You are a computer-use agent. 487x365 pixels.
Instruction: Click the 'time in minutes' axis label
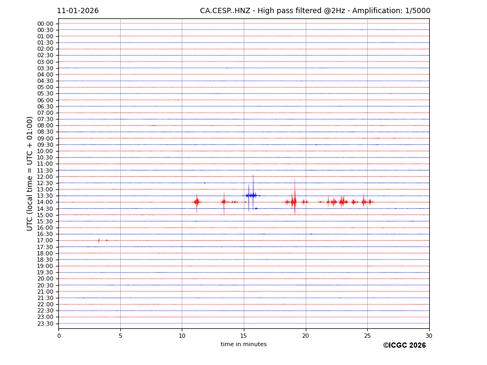[243, 344]
